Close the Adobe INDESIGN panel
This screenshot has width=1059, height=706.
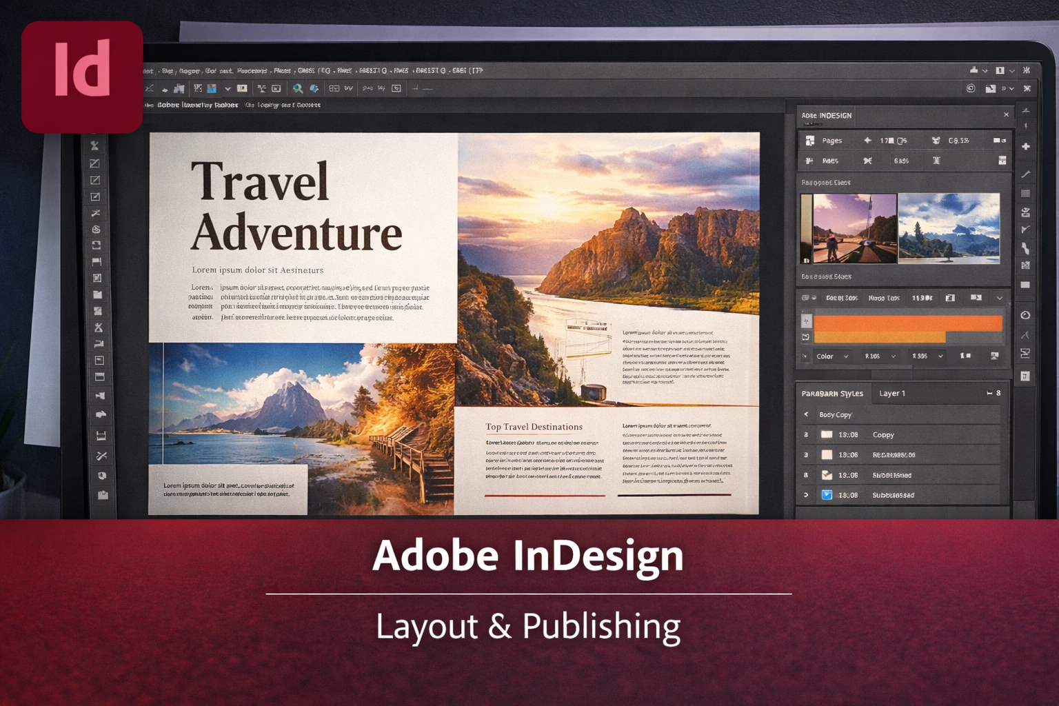[x=1006, y=115]
